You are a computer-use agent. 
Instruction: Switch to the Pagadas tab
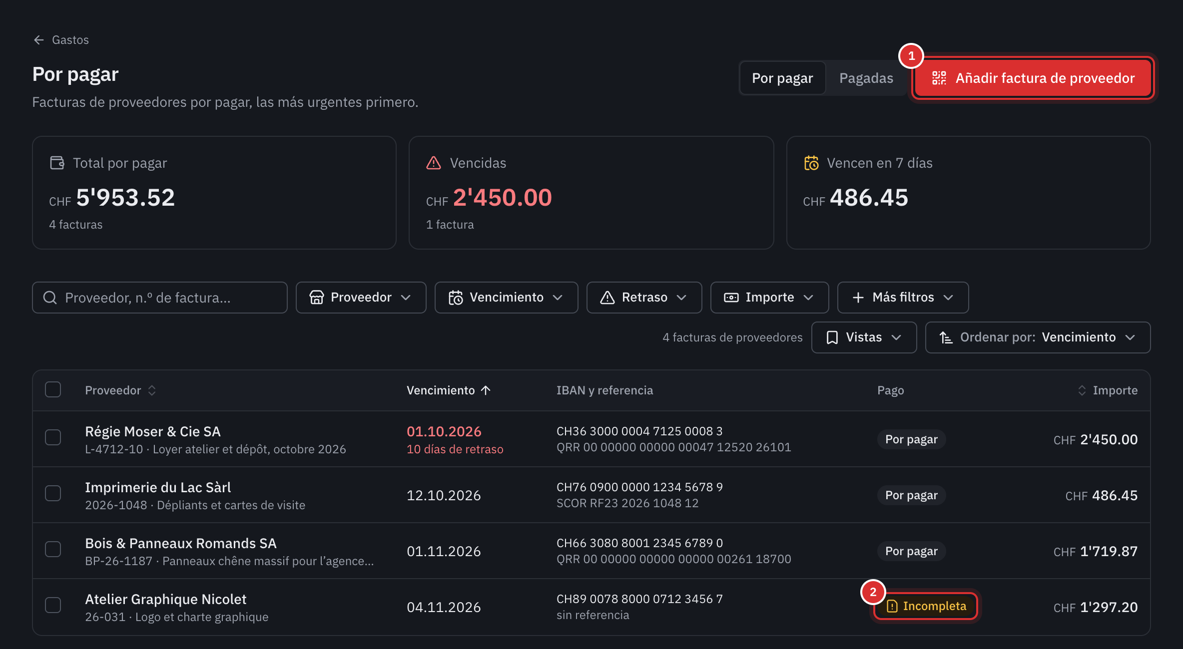866,78
